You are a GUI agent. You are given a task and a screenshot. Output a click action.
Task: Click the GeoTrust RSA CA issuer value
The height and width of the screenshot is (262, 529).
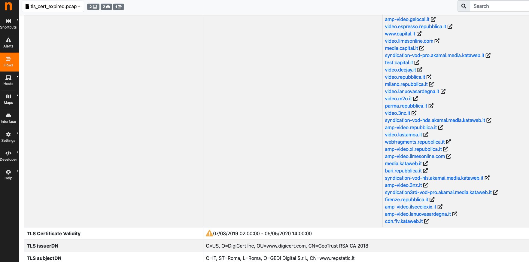[x=287, y=246]
